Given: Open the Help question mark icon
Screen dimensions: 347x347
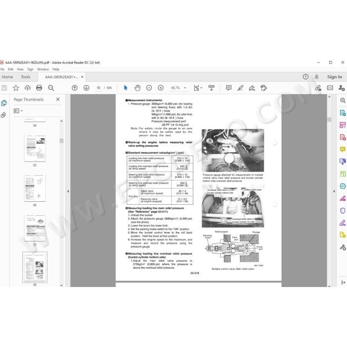Looking at the screenshot, I should point(306,77).
